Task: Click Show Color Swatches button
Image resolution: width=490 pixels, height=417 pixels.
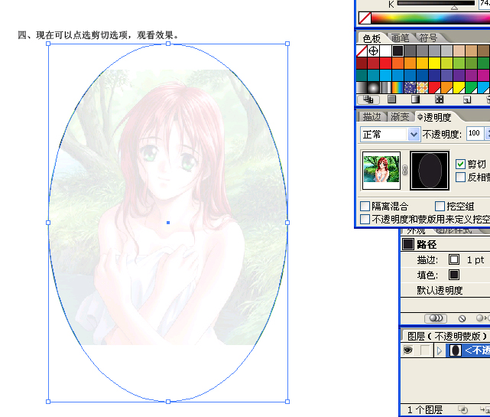Action: tap(391, 99)
